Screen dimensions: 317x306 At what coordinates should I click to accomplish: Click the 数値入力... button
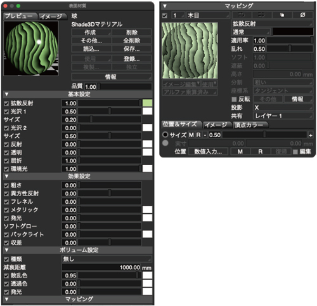208,152
